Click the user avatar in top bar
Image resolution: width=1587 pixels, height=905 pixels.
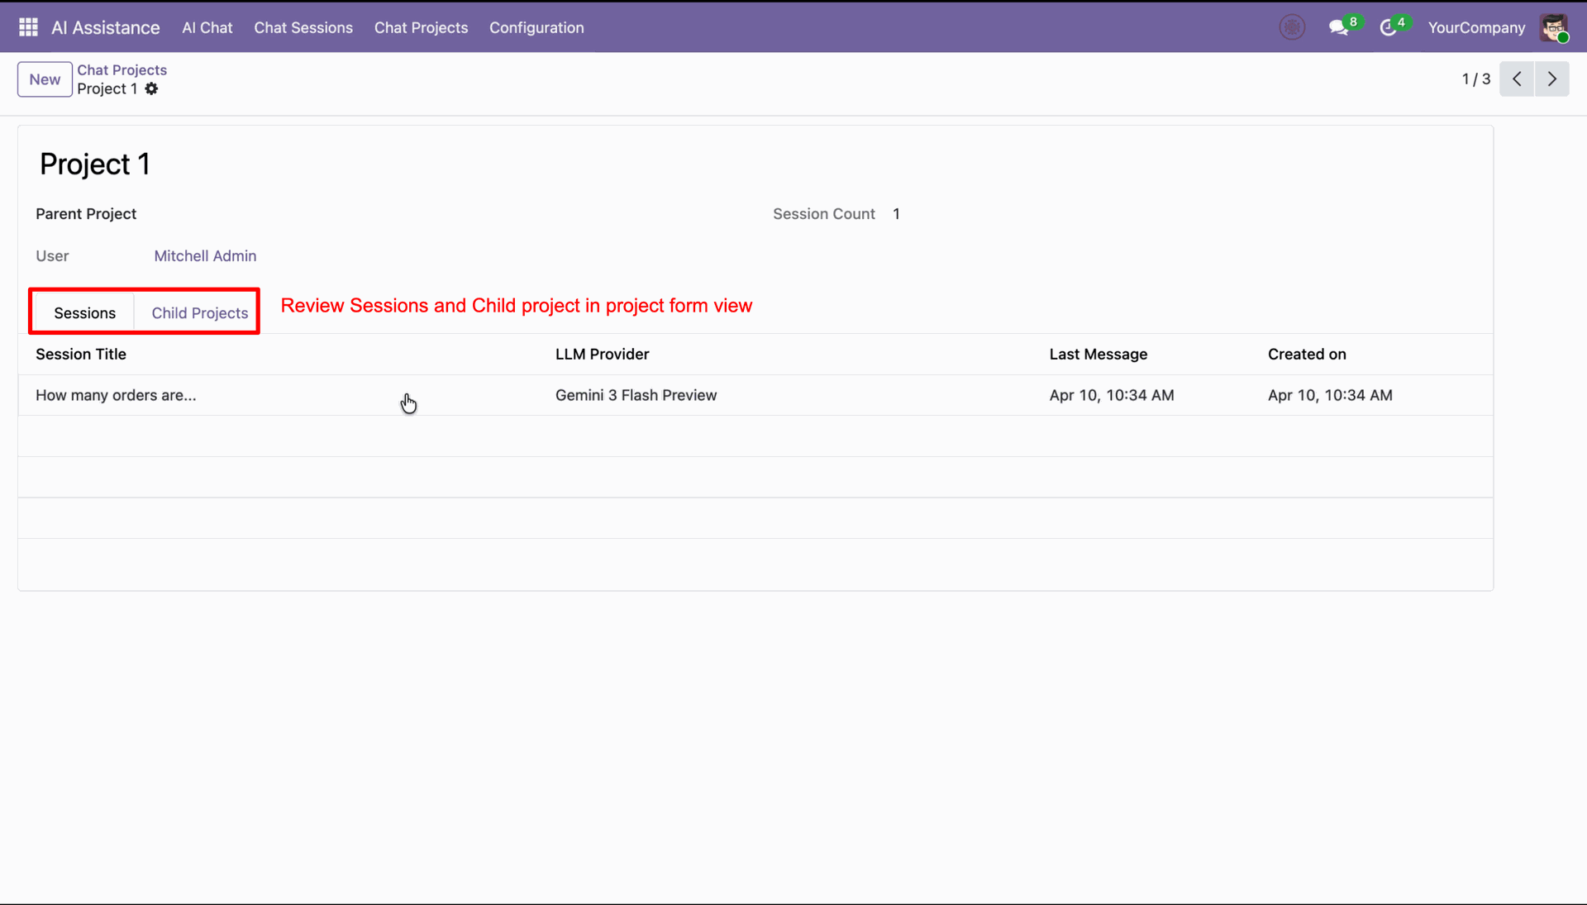tap(1554, 27)
